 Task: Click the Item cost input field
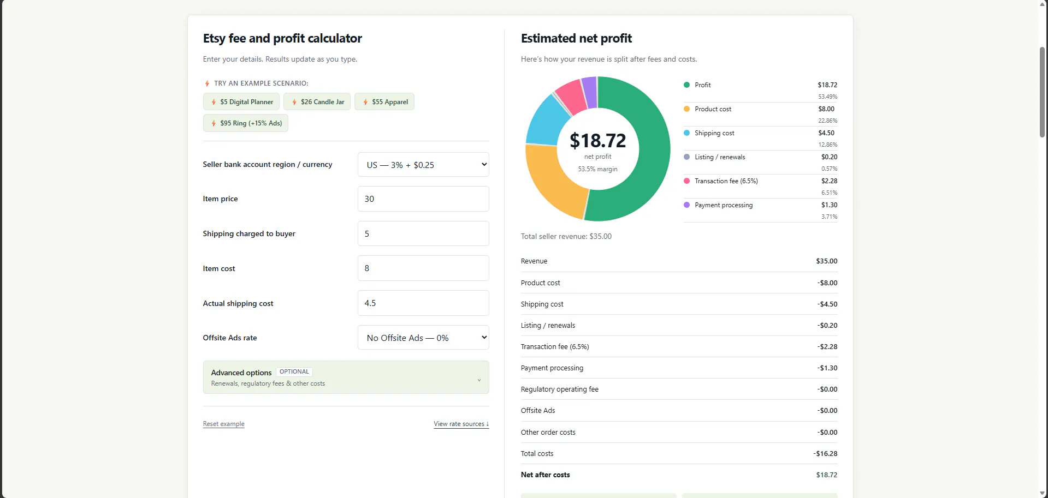tap(423, 268)
